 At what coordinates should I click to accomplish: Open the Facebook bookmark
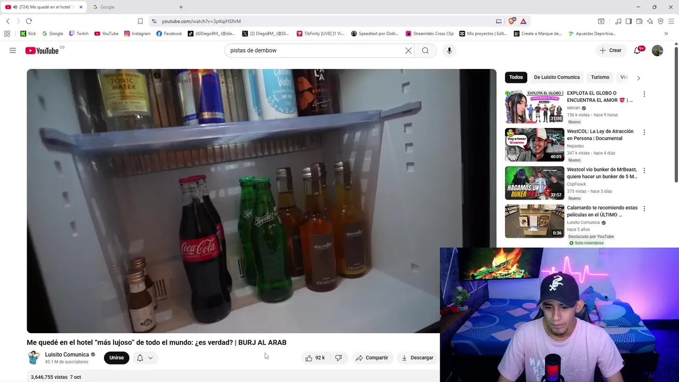click(169, 33)
